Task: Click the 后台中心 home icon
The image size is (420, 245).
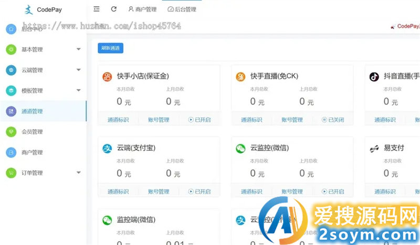Action: pos(11,29)
